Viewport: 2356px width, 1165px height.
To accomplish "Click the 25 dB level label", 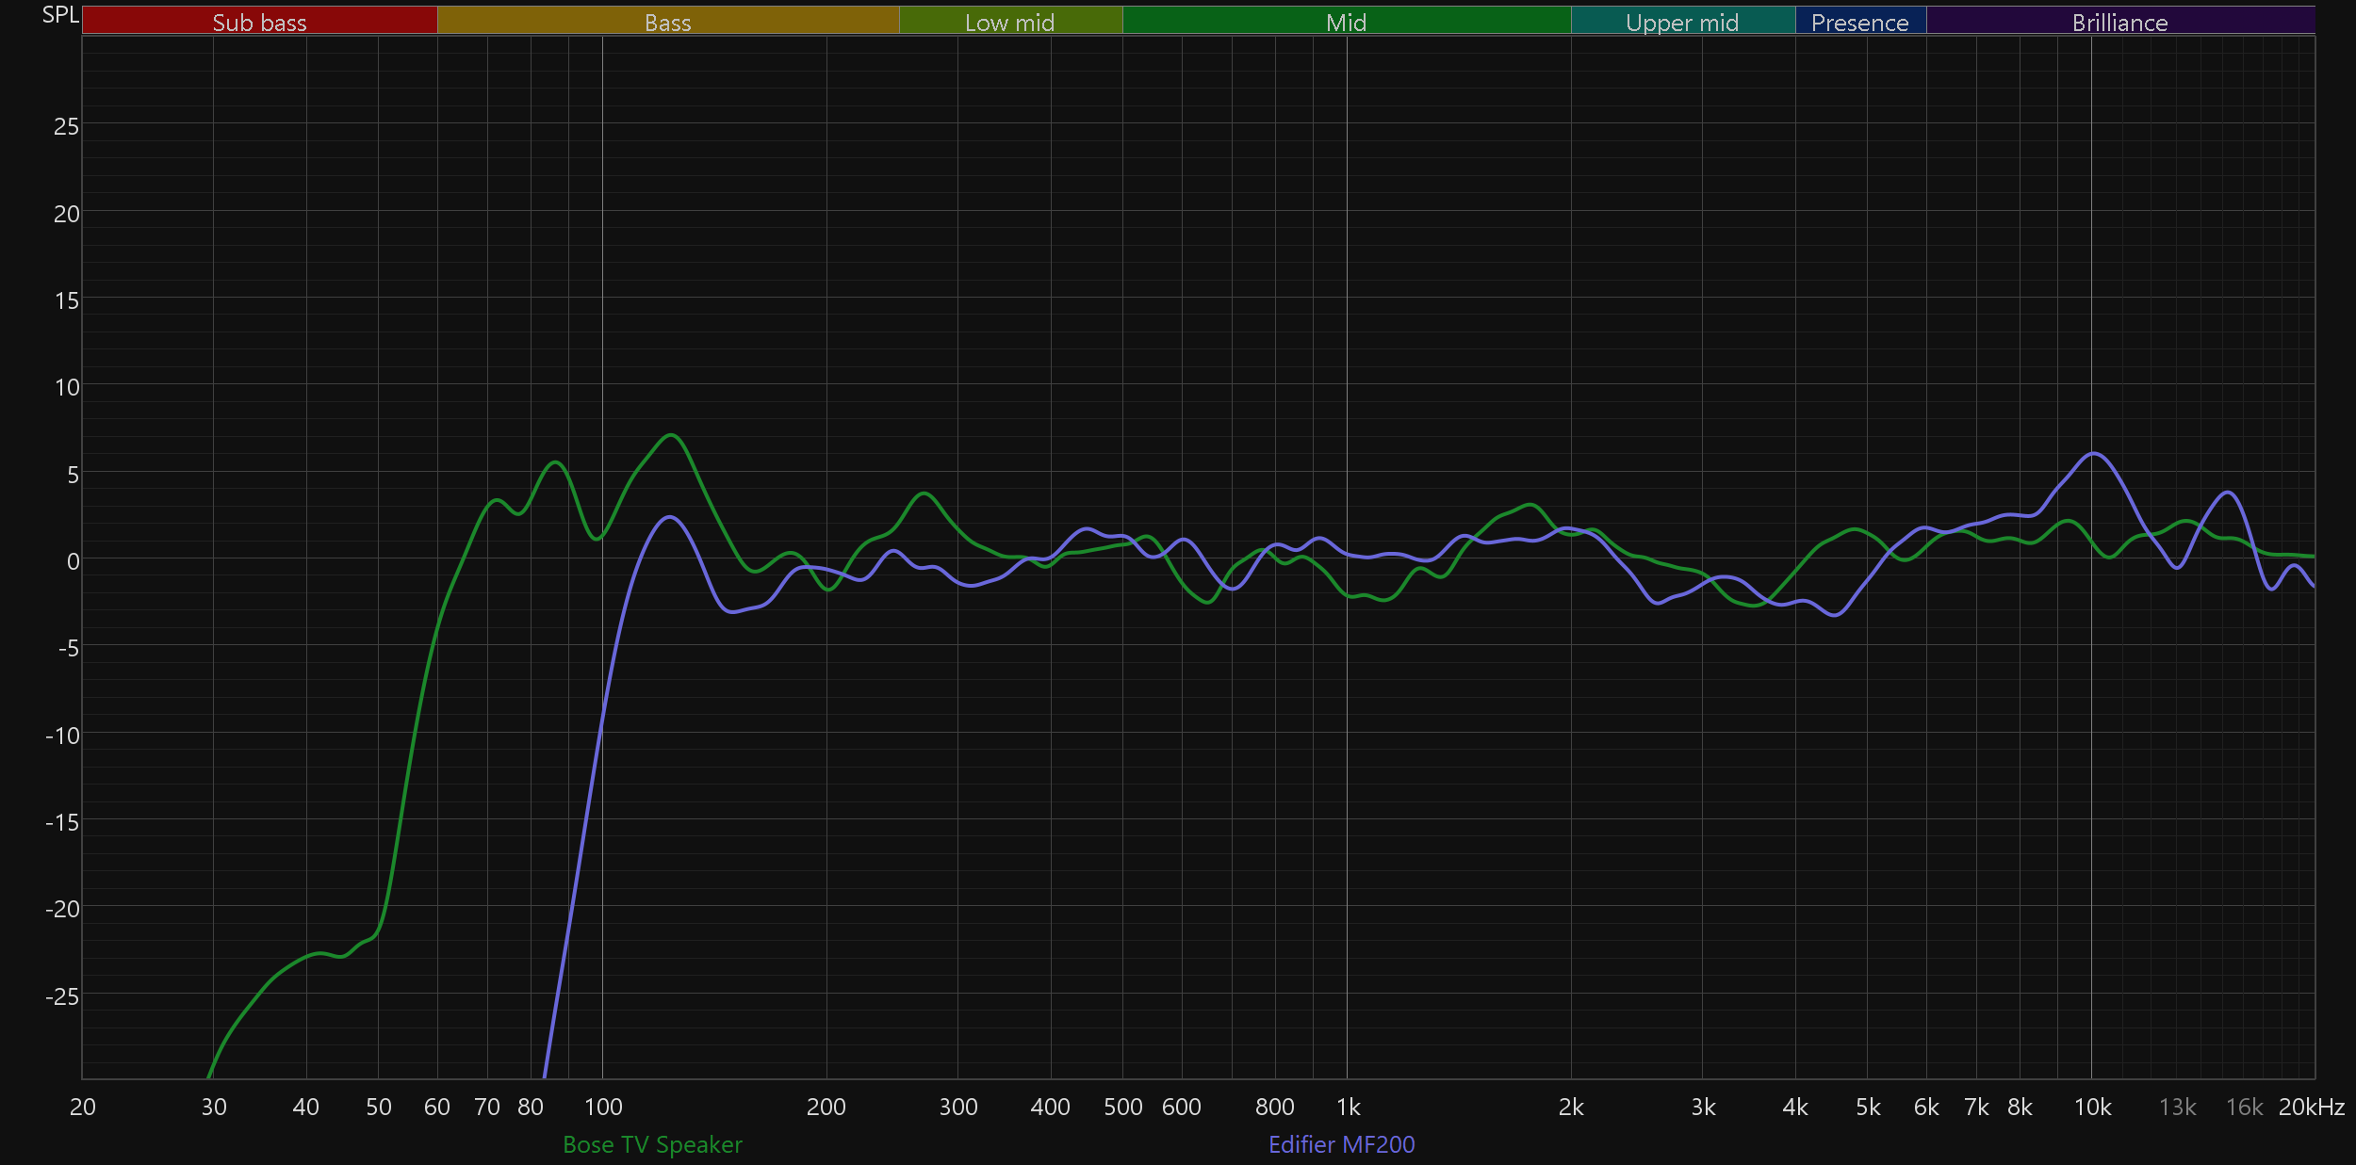I will [66, 126].
